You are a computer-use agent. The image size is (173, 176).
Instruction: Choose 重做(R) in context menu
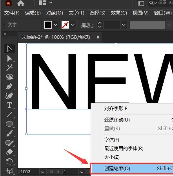[132, 129]
